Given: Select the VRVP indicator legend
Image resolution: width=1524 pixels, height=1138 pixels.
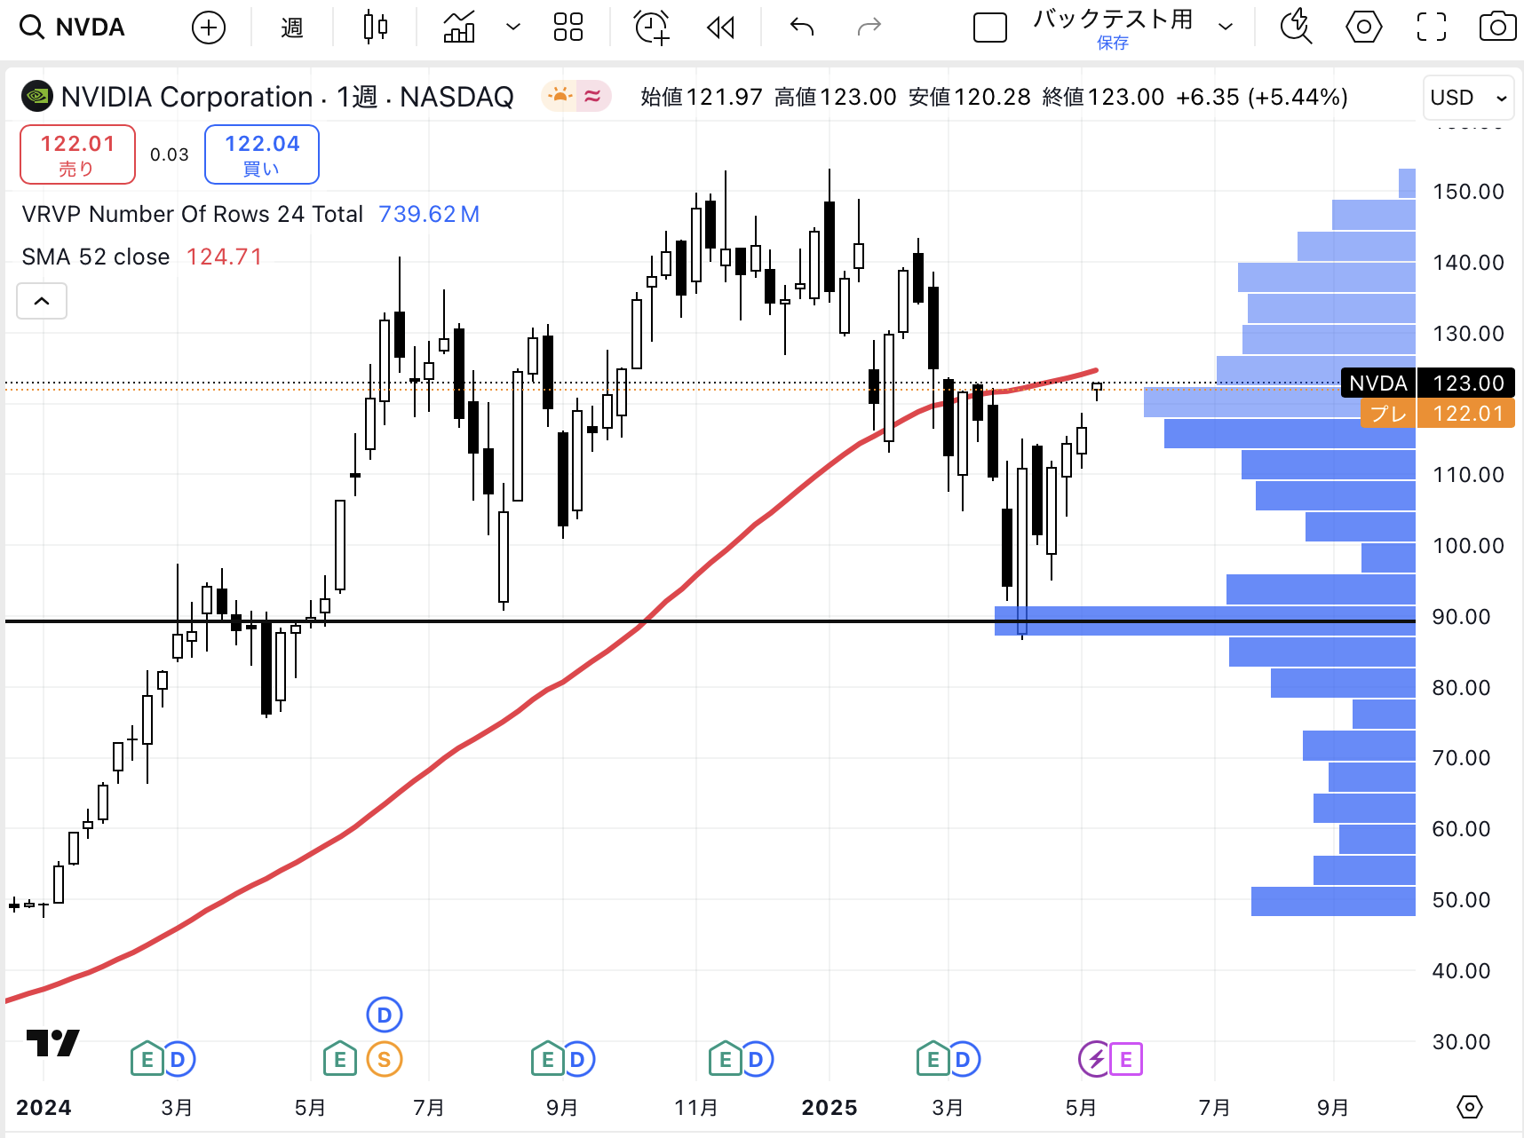Looking at the screenshot, I should pyautogui.click(x=192, y=214).
